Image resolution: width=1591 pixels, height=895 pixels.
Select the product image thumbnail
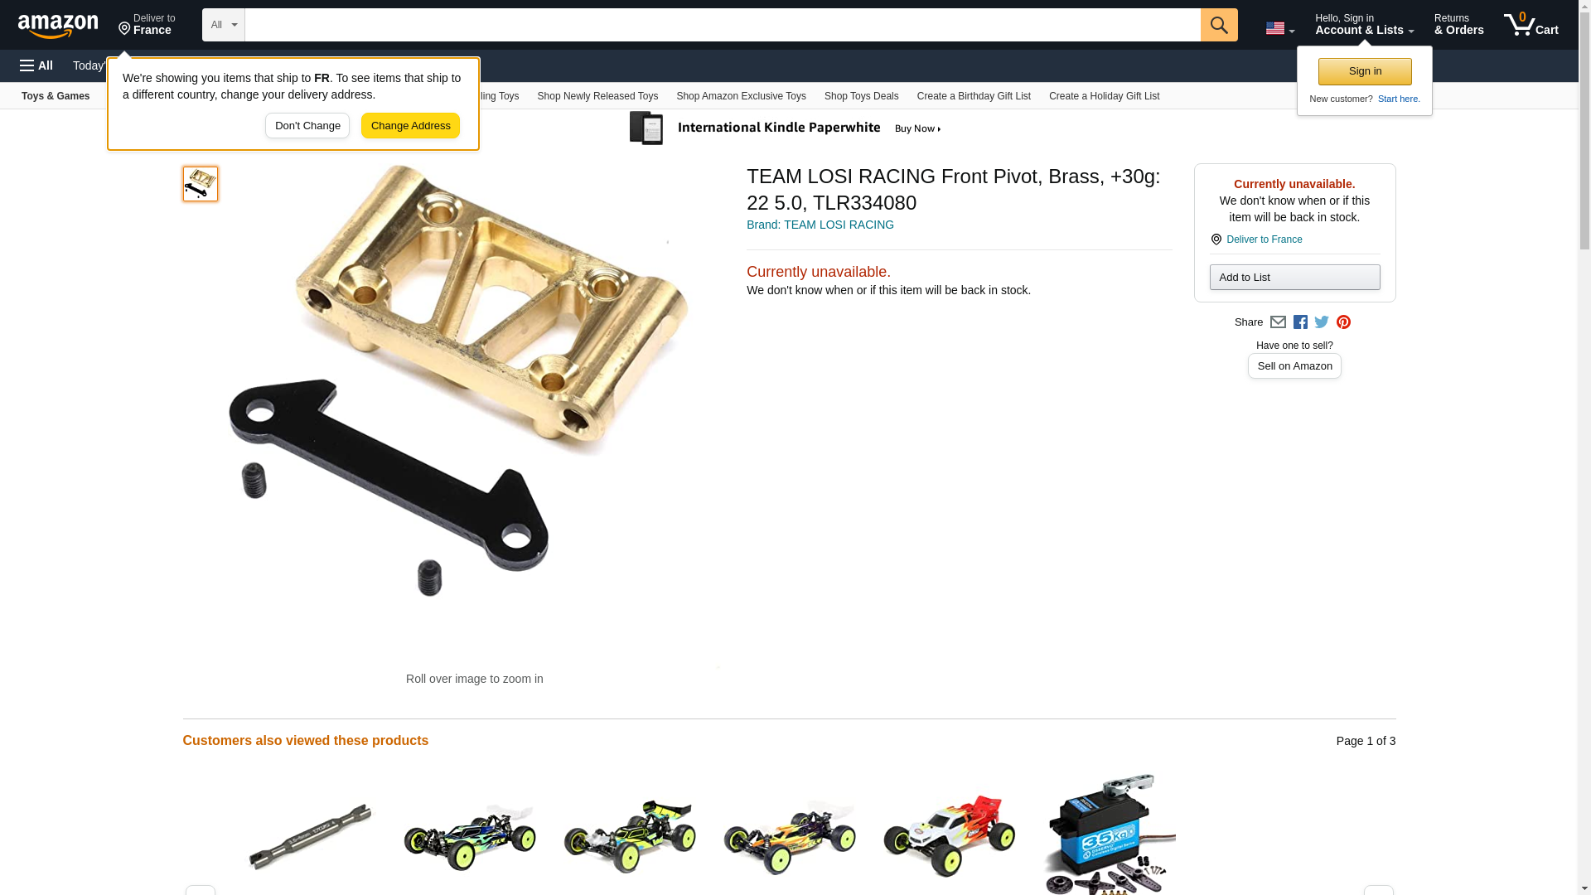point(201,184)
